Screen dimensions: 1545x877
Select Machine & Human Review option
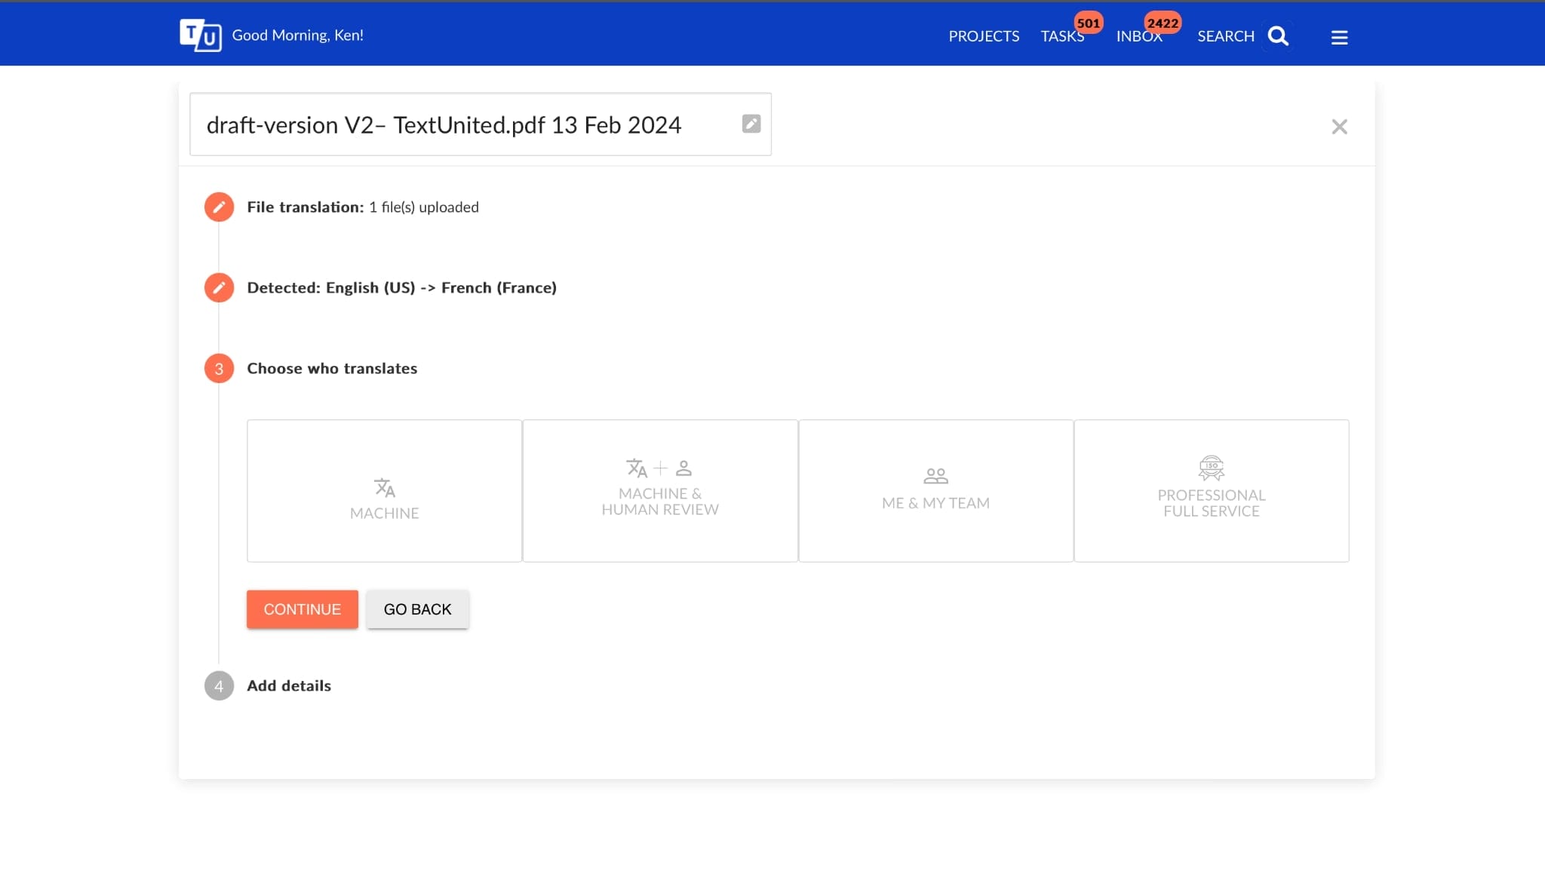(x=660, y=491)
